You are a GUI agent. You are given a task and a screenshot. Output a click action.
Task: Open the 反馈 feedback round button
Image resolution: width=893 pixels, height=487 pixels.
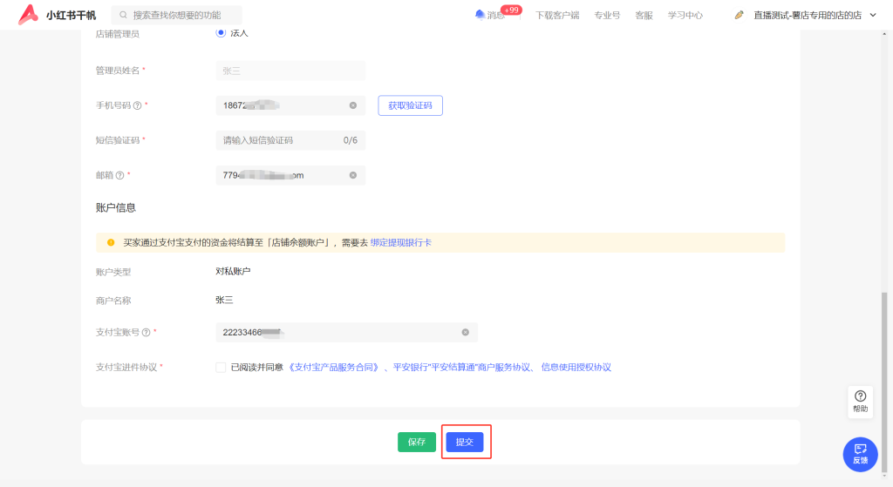(x=861, y=454)
